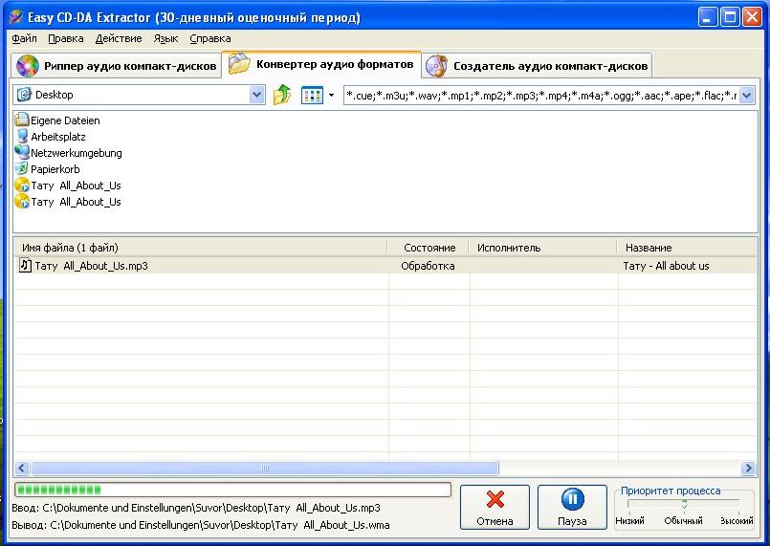Open the Правка menu
The image size is (770, 546).
tap(66, 38)
